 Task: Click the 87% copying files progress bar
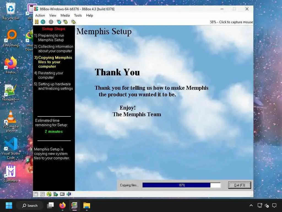pyautogui.click(x=181, y=185)
